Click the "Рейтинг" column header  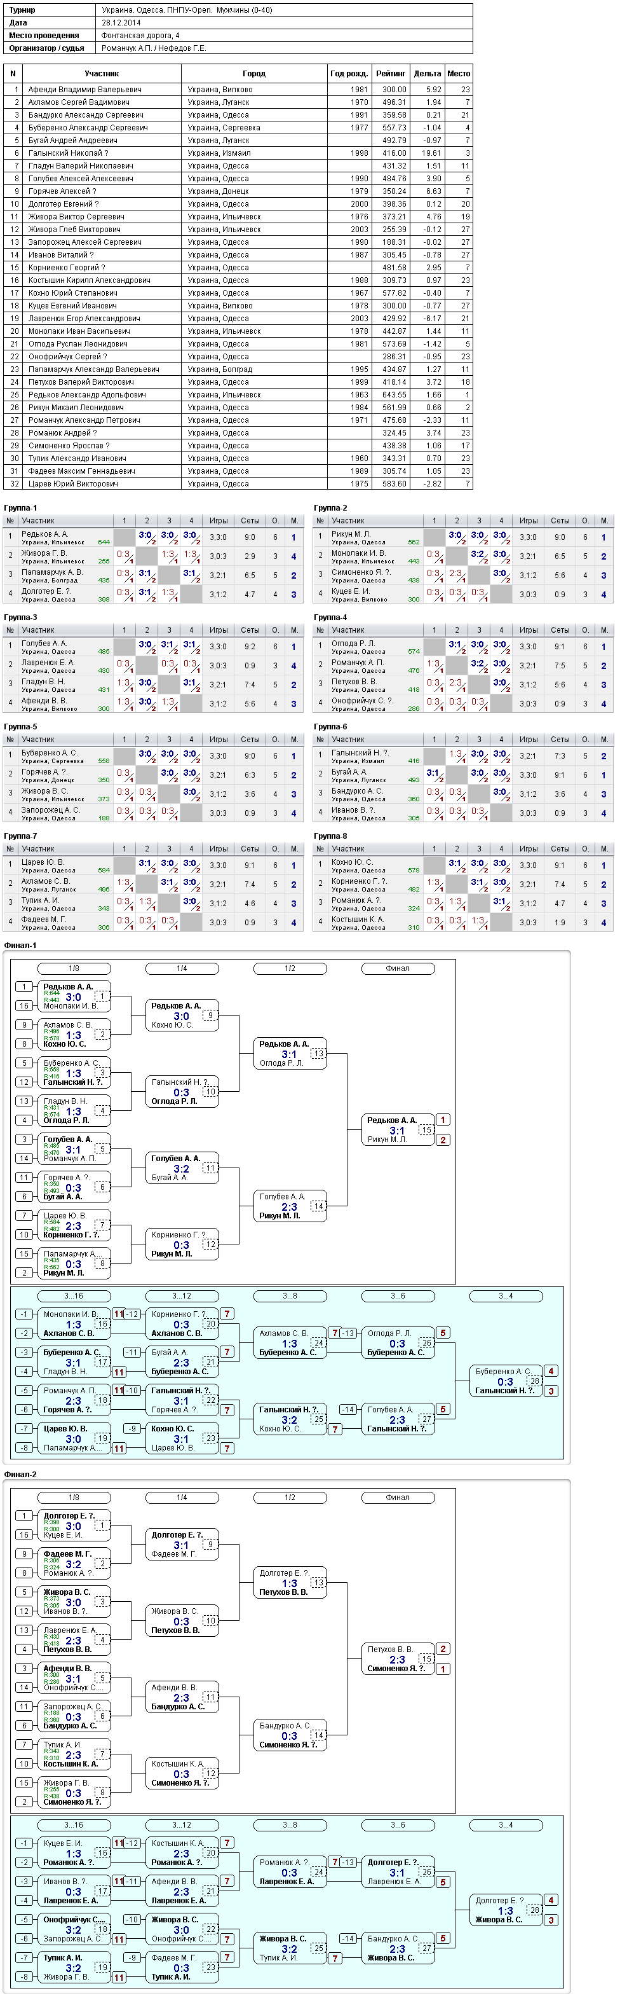click(x=391, y=74)
